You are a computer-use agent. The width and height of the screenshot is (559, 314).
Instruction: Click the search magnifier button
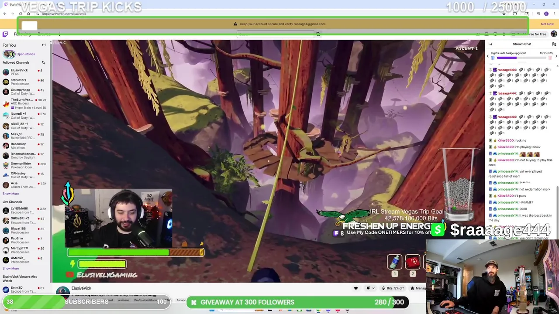318,34
